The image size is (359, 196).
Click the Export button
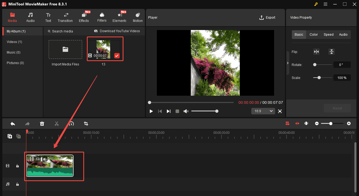coord(267,18)
